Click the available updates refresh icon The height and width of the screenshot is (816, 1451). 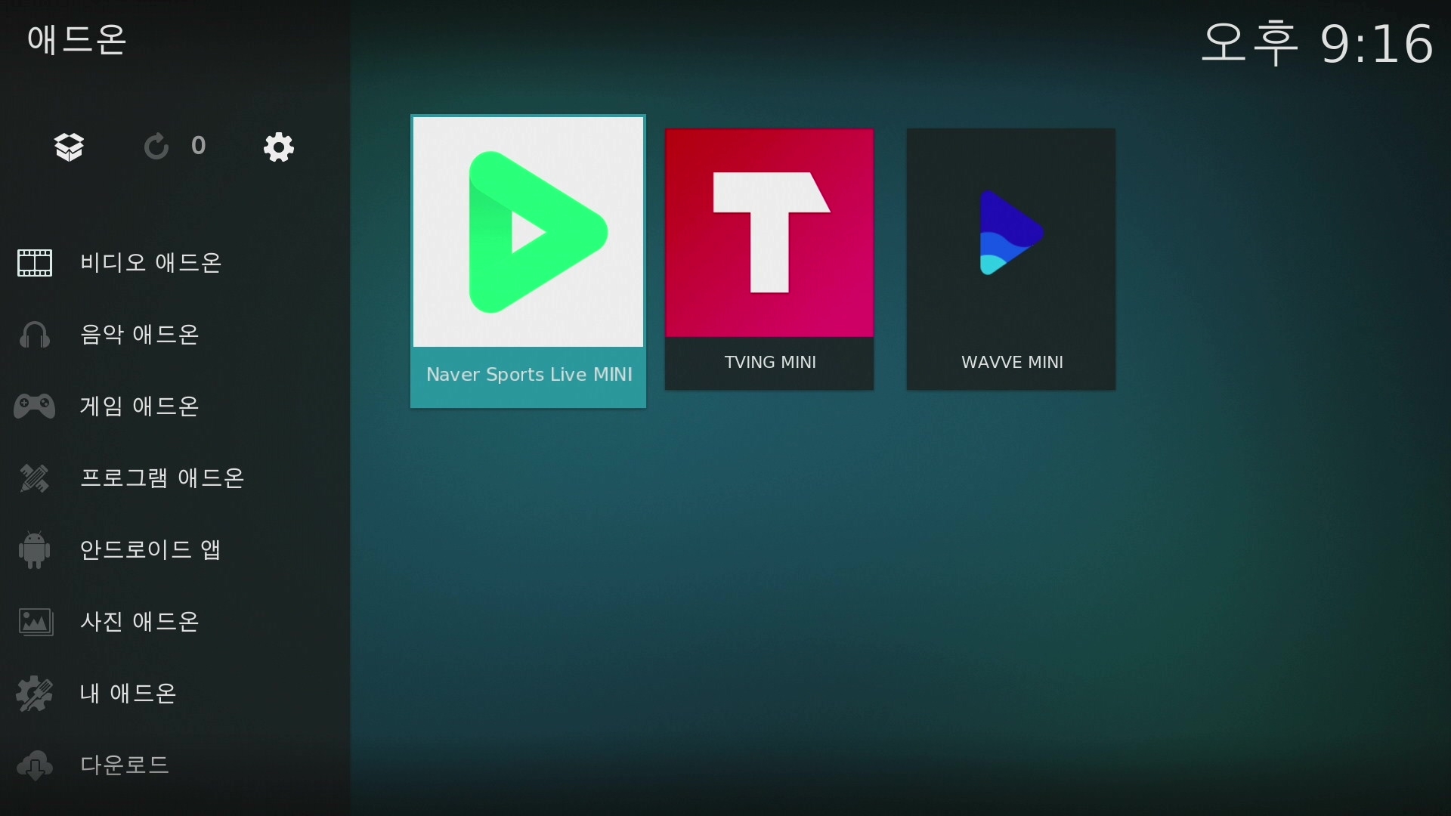click(156, 147)
